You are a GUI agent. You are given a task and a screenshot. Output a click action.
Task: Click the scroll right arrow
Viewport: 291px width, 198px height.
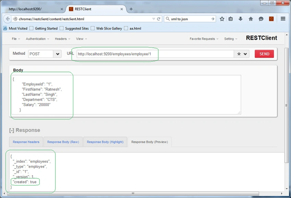pyautogui.click(x=282, y=194)
